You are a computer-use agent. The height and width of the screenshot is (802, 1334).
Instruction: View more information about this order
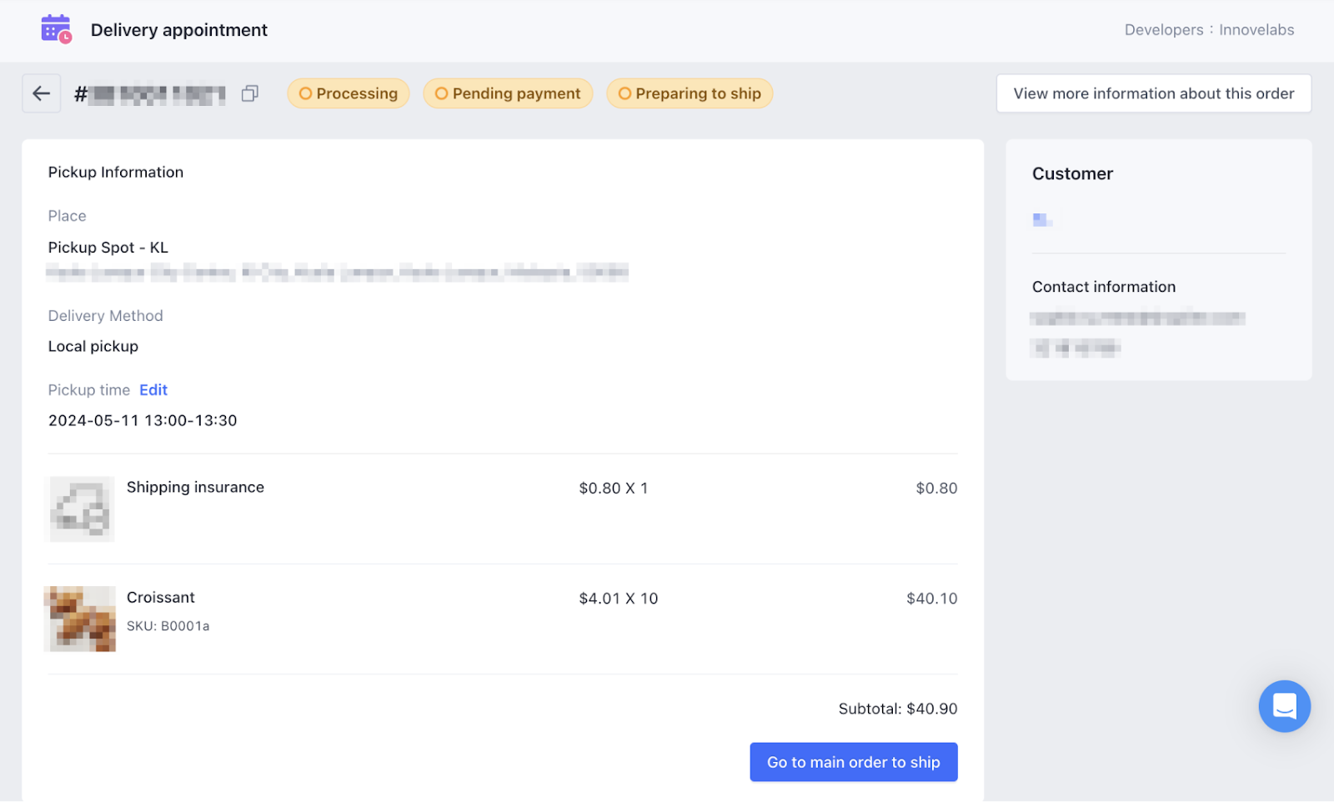(x=1153, y=93)
